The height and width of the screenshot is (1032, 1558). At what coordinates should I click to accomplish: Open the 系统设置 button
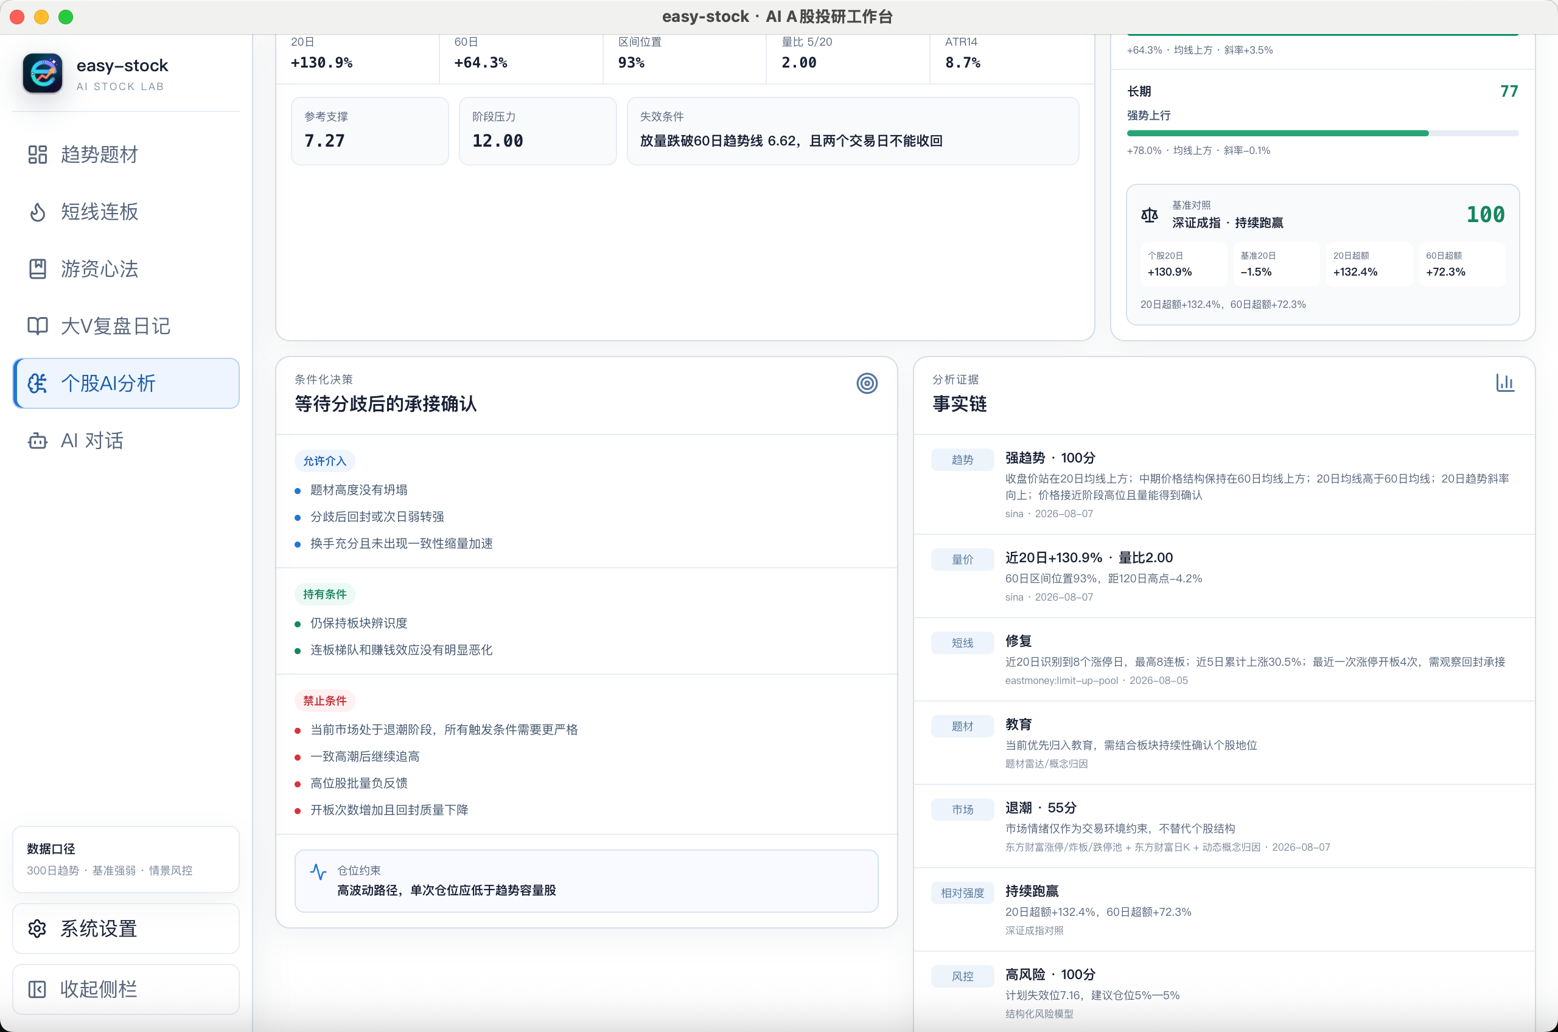pyautogui.click(x=126, y=928)
